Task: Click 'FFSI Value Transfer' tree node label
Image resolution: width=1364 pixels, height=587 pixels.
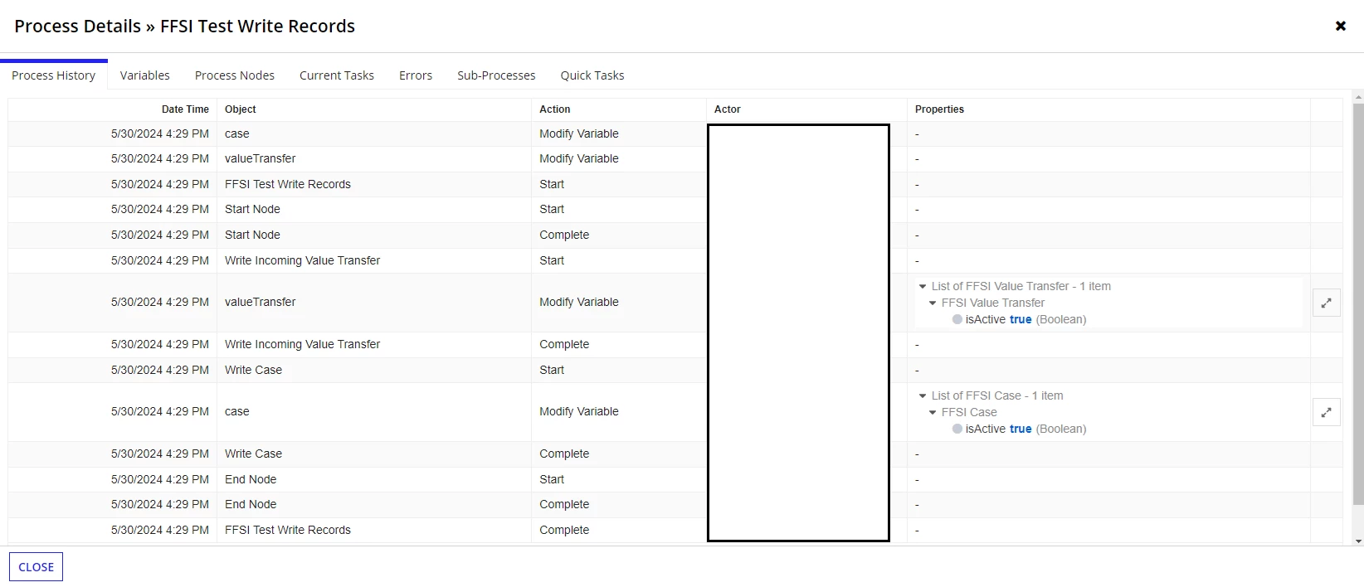Action: click(x=993, y=303)
